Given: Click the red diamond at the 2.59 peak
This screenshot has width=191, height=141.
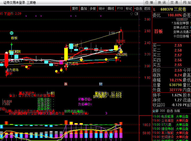Looking at the screenshot, I should click(x=120, y=31).
